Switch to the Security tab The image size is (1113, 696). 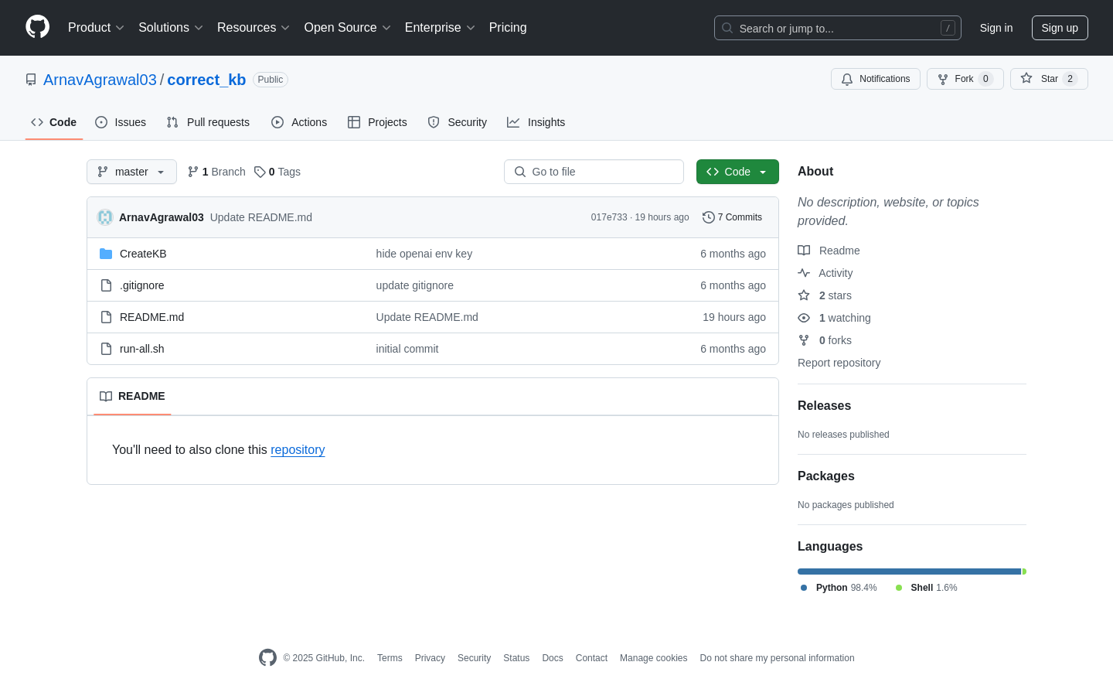coord(458,122)
